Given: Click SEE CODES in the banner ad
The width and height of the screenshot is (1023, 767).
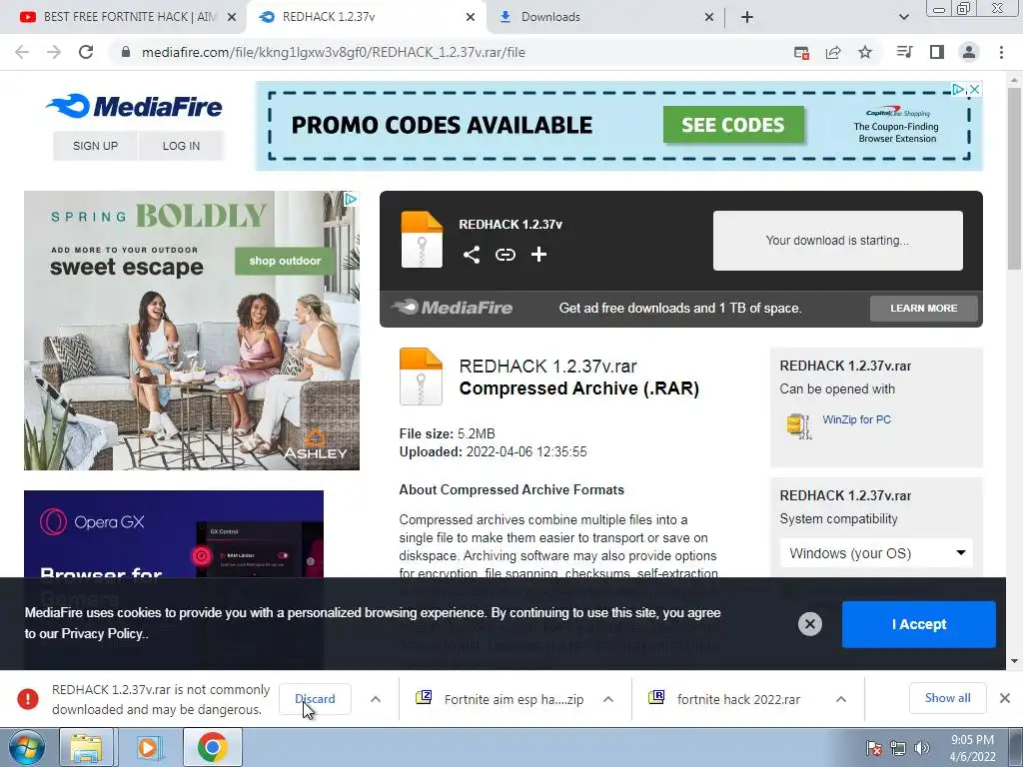Looking at the screenshot, I should pos(733,125).
